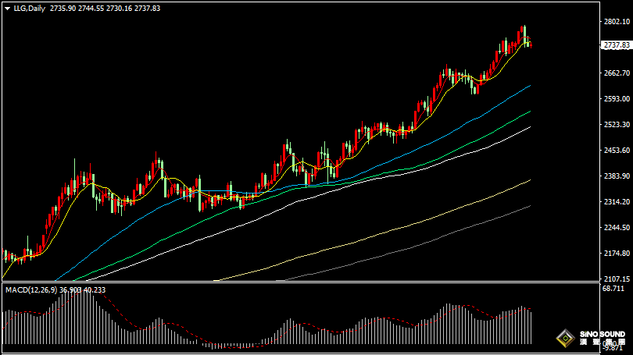The height and width of the screenshot is (355, 633).
Task: Click the 2453.60 price scale label
Action: coord(617,151)
